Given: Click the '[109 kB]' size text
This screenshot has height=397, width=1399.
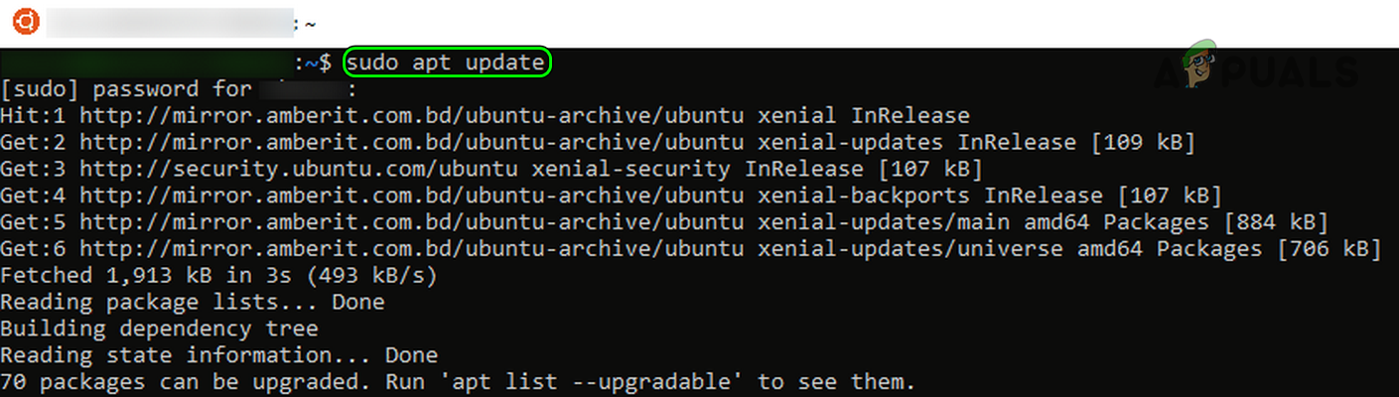Looking at the screenshot, I should 1143,142.
